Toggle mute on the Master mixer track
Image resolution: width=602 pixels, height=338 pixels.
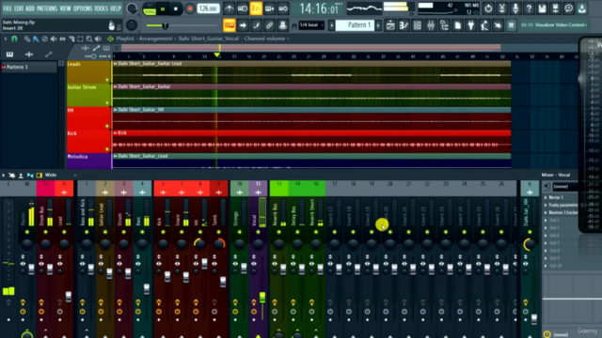[27, 232]
